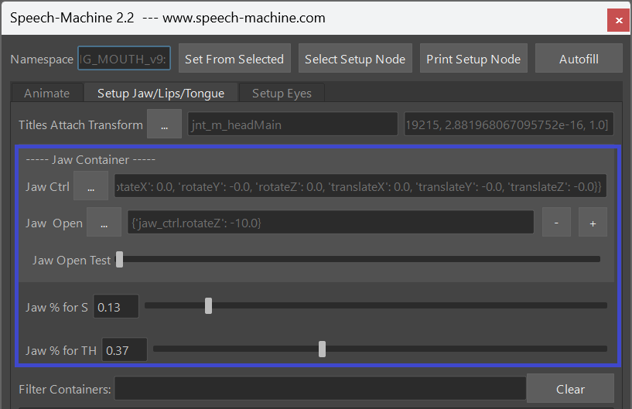The image size is (632, 409).
Task: Close the Speech-Machine window
Action: point(617,19)
